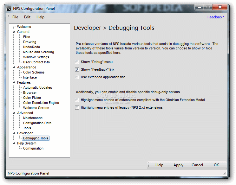Select Debugging Tools in the tree
236x185 pixels.
pyautogui.click(x=36, y=138)
